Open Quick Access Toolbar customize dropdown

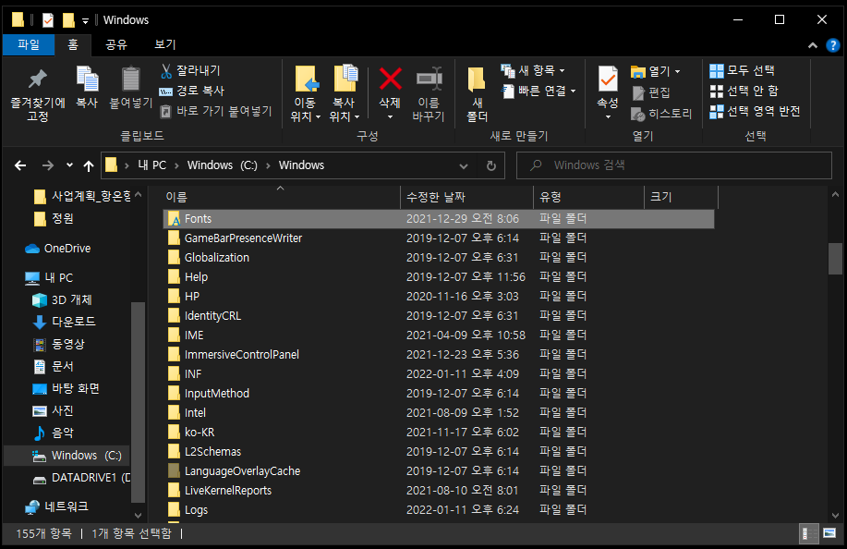click(x=85, y=21)
